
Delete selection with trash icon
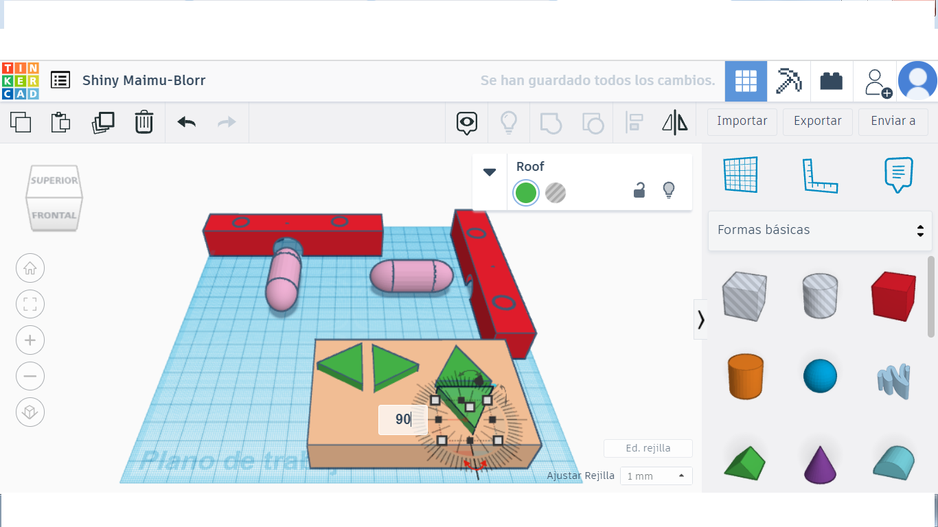[144, 122]
